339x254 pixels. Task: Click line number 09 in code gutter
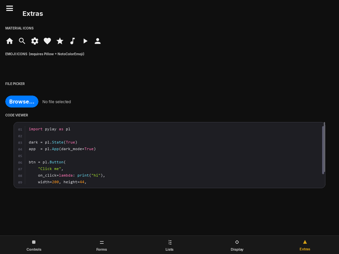click(x=20, y=182)
